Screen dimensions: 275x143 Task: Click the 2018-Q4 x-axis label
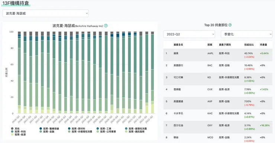point(68,119)
